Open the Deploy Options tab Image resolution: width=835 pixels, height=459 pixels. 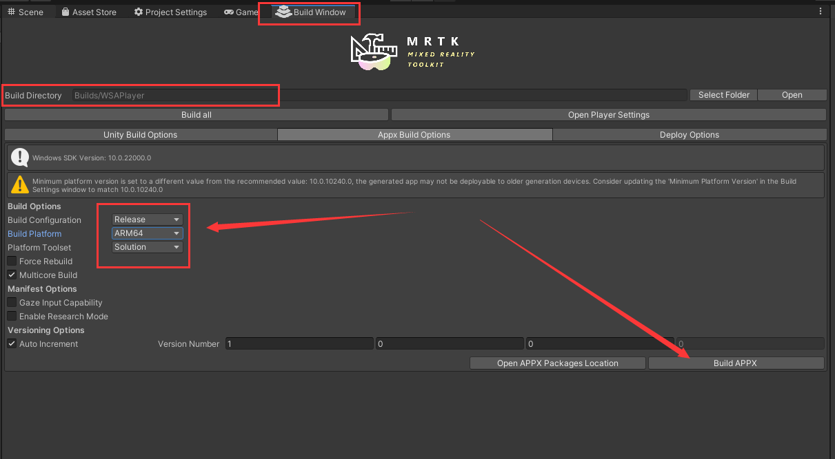690,135
